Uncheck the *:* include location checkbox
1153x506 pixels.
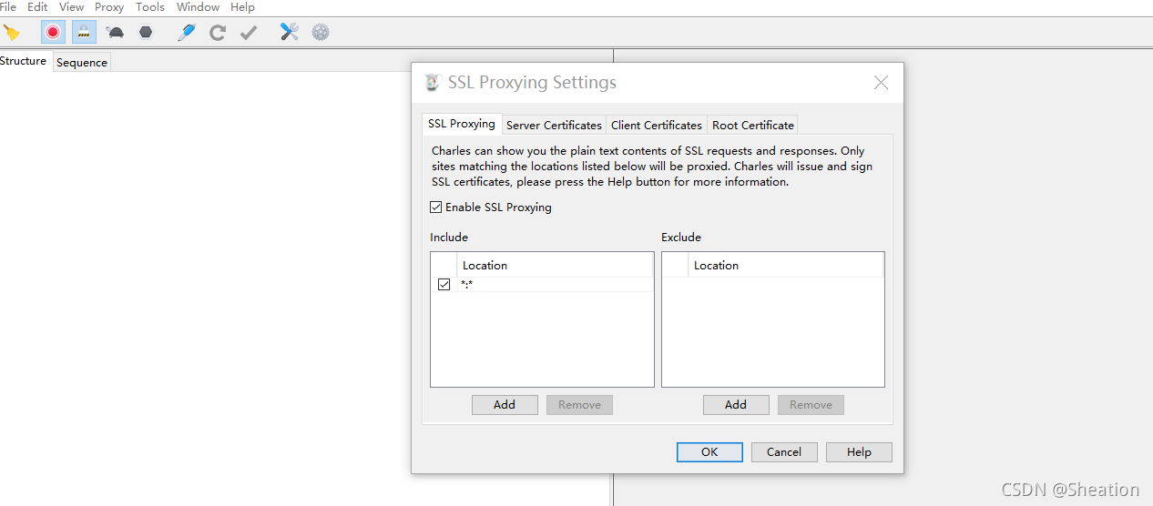(444, 285)
